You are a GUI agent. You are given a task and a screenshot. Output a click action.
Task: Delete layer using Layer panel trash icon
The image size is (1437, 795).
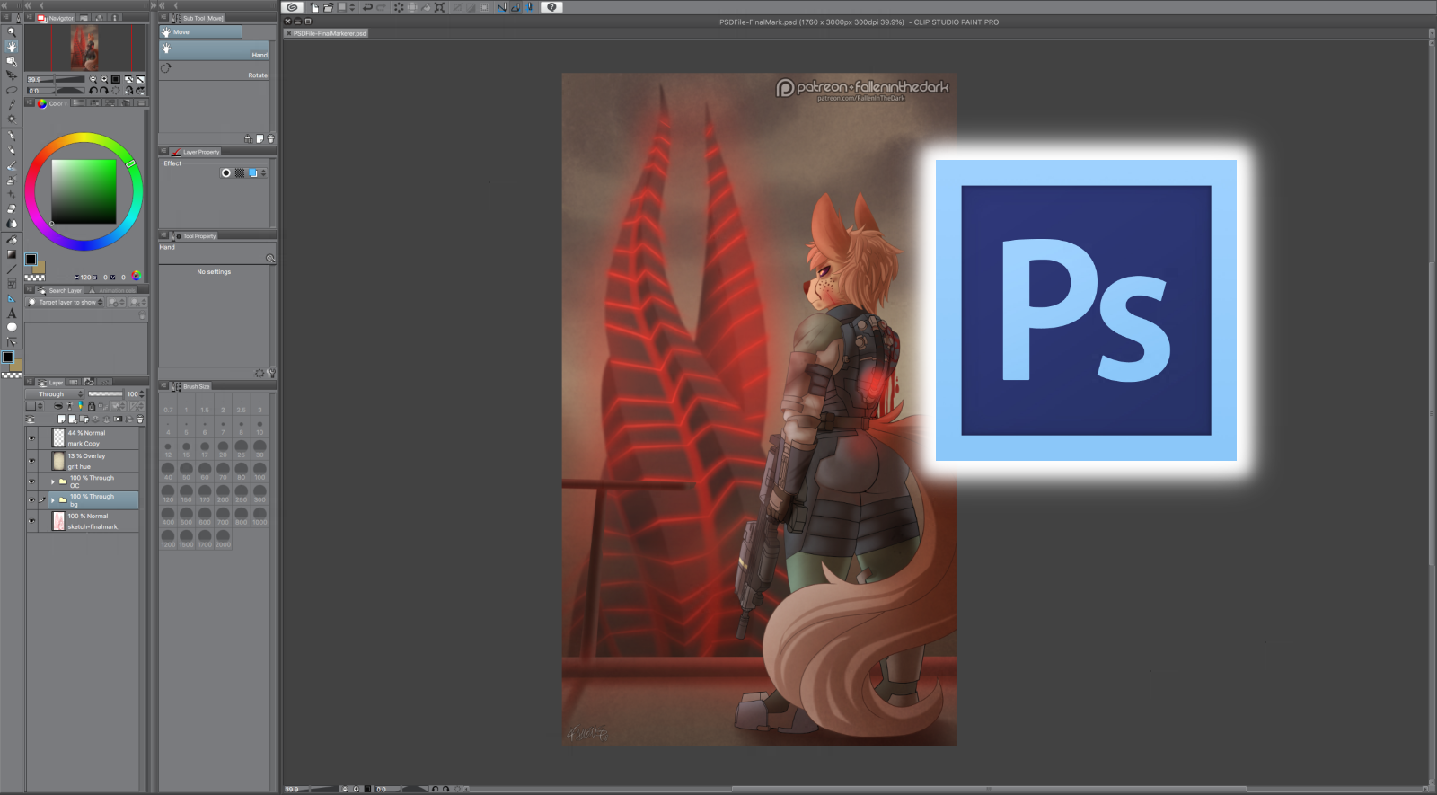[139, 420]
